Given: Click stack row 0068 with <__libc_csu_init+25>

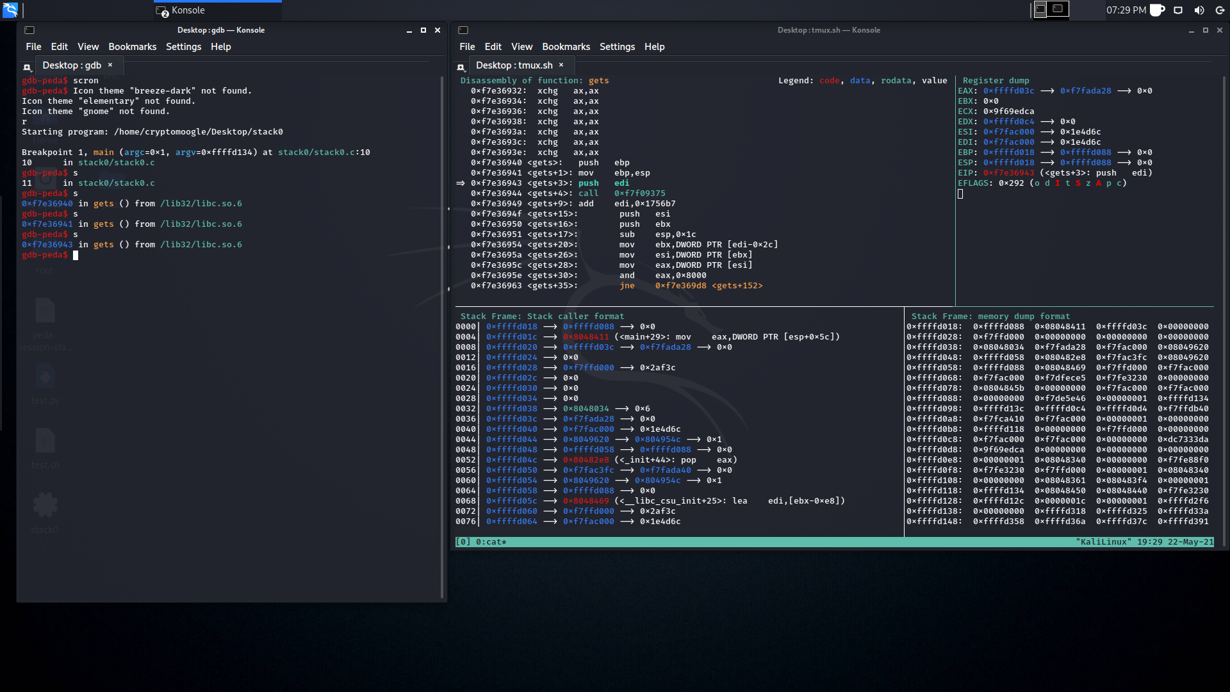Looking at the screenshot, I should coord(650,501).
